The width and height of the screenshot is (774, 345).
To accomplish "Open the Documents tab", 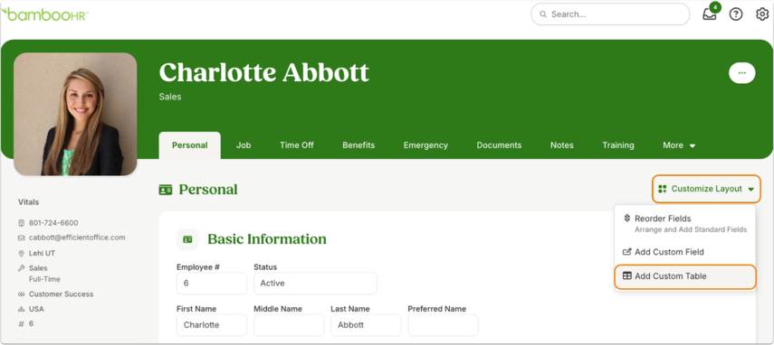I will (x=499, y=145).
